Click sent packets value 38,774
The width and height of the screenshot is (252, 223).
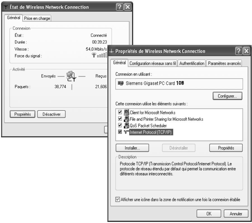point(60,87)
